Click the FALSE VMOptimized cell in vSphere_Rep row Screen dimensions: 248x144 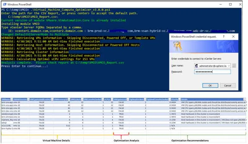(x=121, y=120)
